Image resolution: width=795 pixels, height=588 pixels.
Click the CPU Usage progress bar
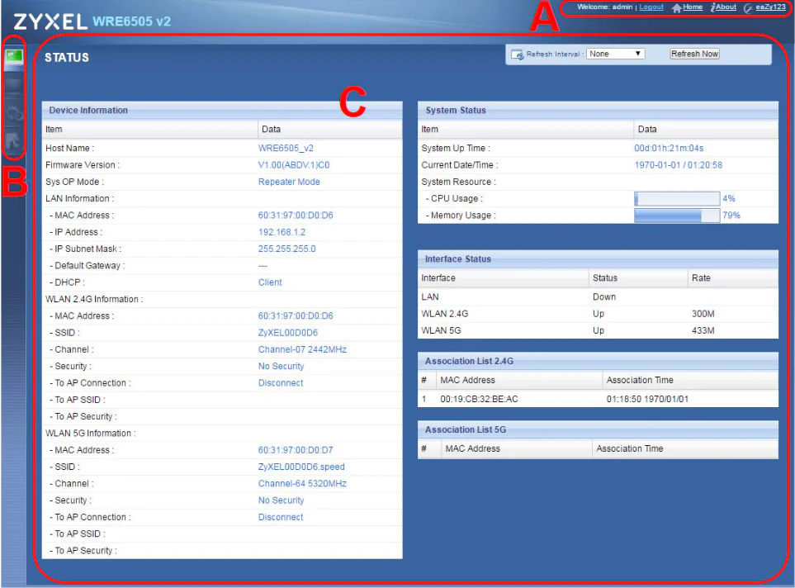pyautogui.click(x=676, y=199)
